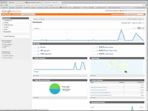Switch to the Dashboard - Google Analytics tab

(x=53, y=2)
